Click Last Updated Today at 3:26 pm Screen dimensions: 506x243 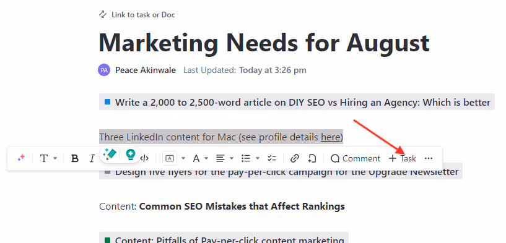pos(245,70)
